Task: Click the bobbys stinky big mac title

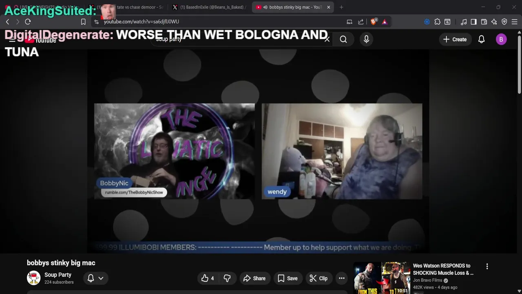Action: 61,263
